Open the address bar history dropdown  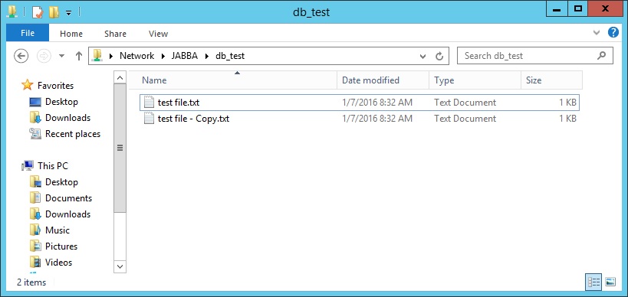423,57
